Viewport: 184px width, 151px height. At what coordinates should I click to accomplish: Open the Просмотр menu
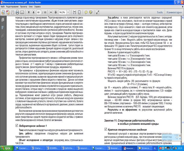click(x=24, y=7)
